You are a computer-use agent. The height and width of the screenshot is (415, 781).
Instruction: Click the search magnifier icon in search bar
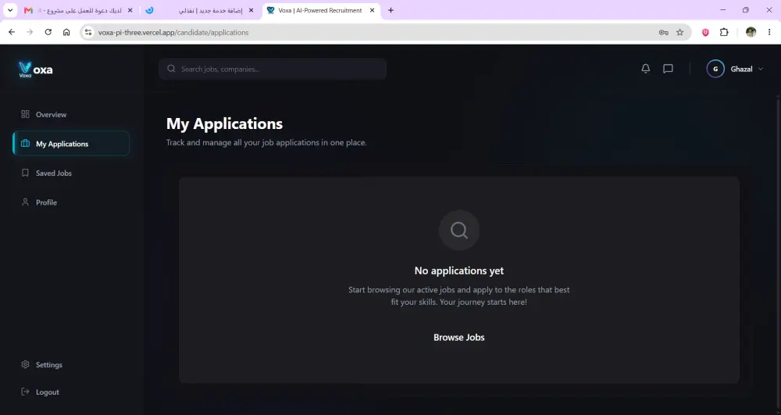point(171,69)
